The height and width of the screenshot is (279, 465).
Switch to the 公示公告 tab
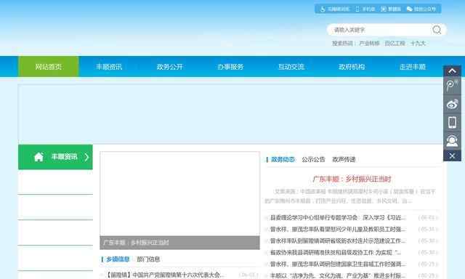[x=313, y=160]
